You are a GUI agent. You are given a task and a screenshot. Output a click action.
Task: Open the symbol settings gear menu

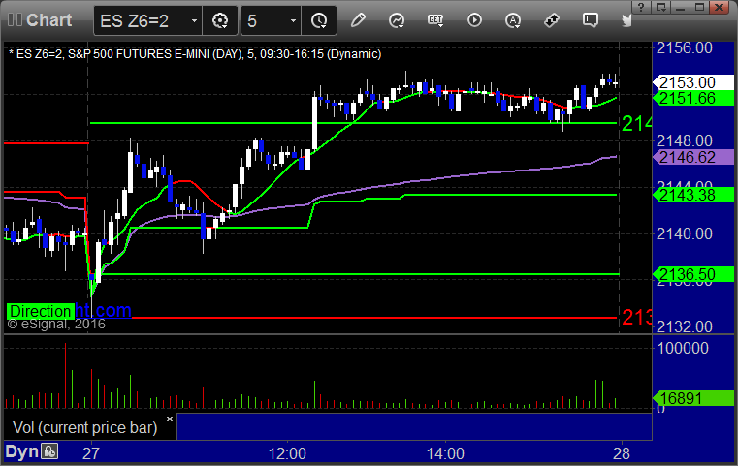[220, 20]
